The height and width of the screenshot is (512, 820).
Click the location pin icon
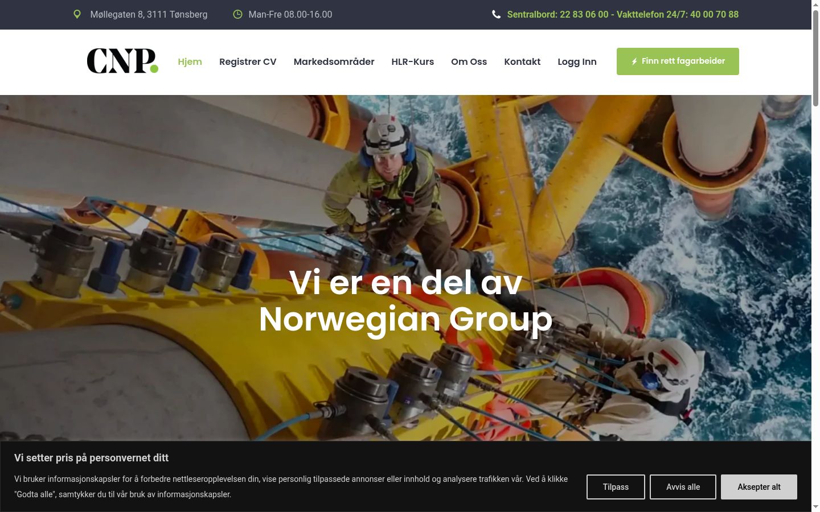[77, 14]
